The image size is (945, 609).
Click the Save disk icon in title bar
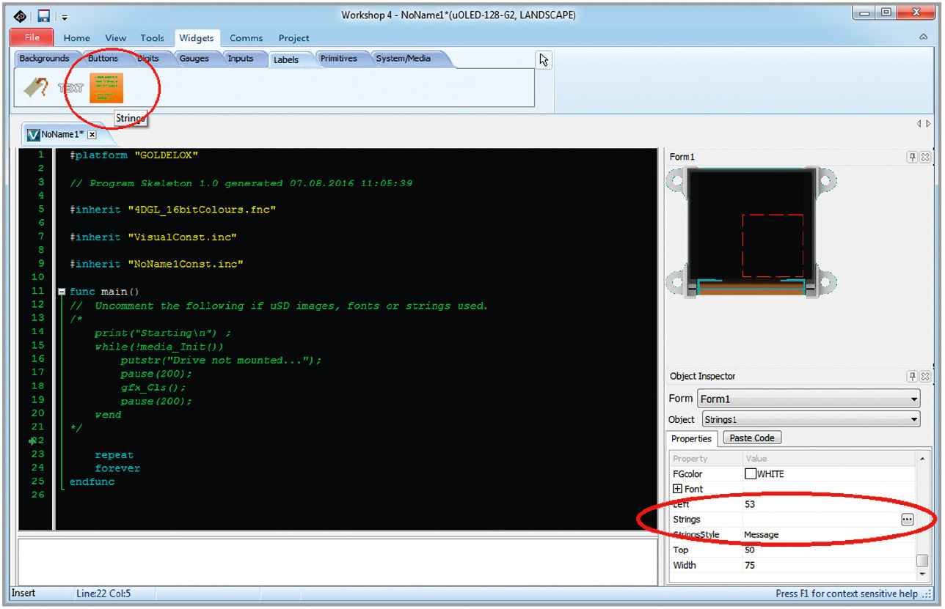point(44,15)
